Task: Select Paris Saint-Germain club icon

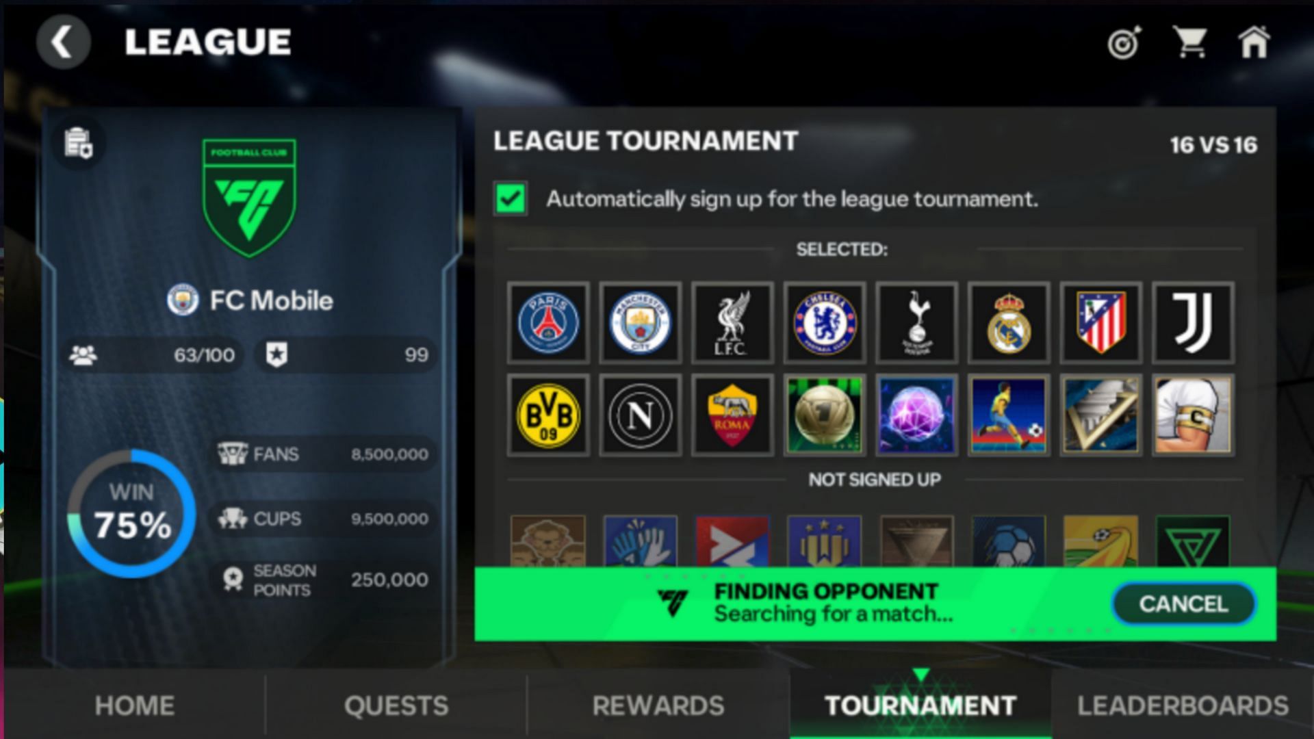Action: coord(550,320)
